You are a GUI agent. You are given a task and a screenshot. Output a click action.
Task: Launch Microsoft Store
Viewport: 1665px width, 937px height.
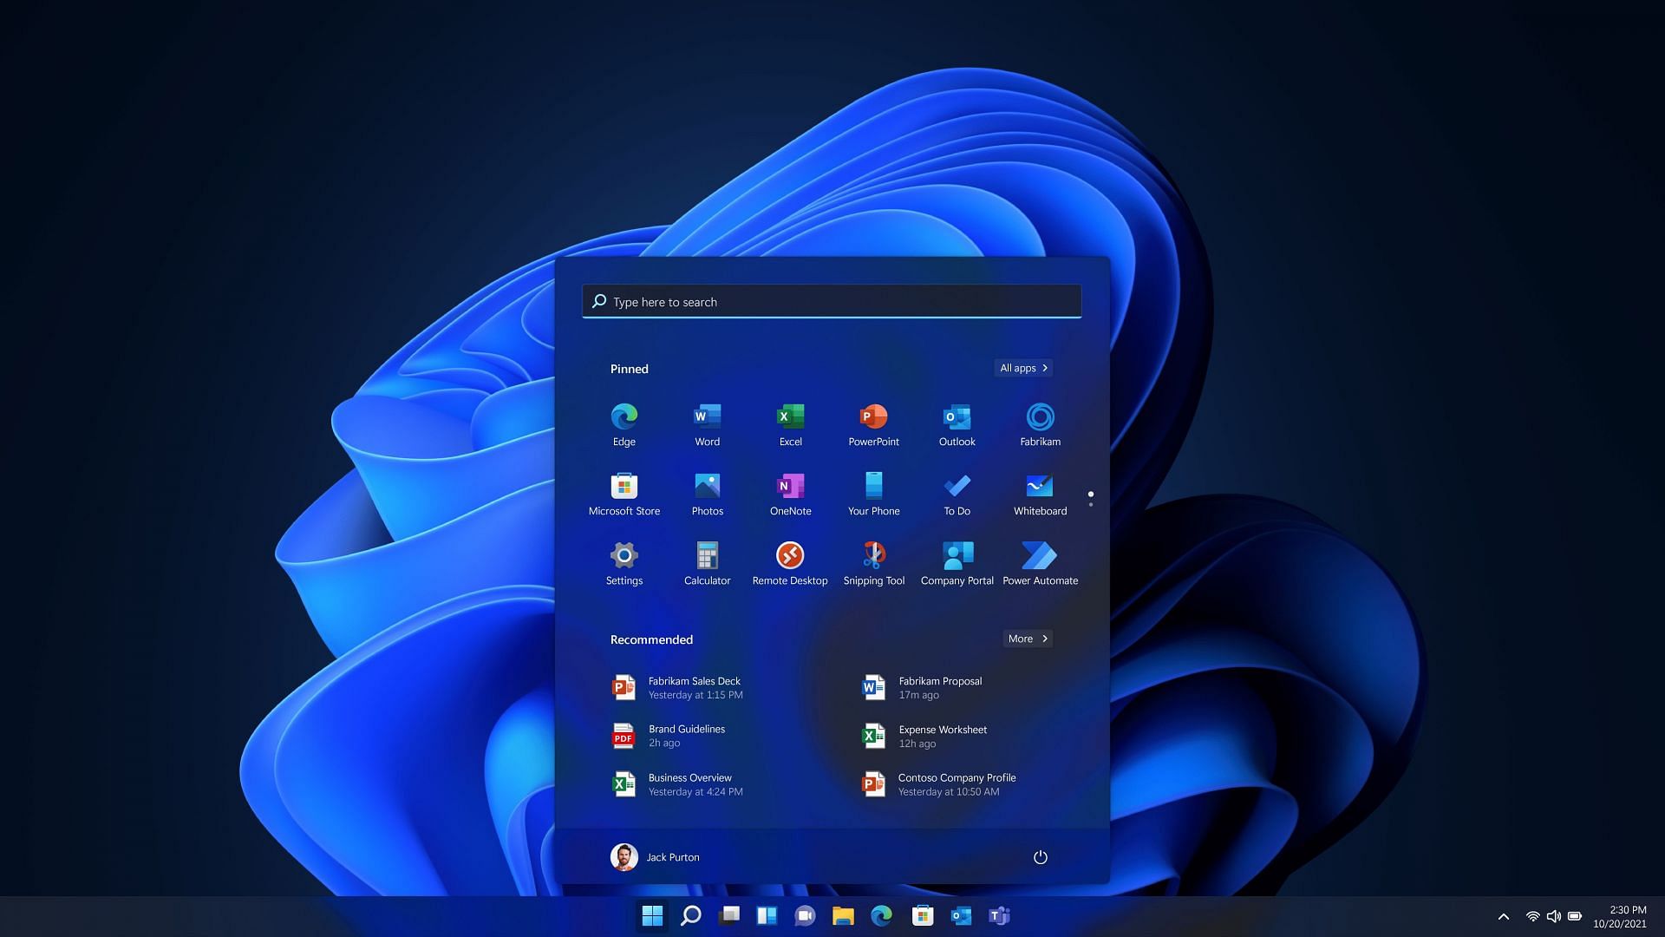point(624,485)
